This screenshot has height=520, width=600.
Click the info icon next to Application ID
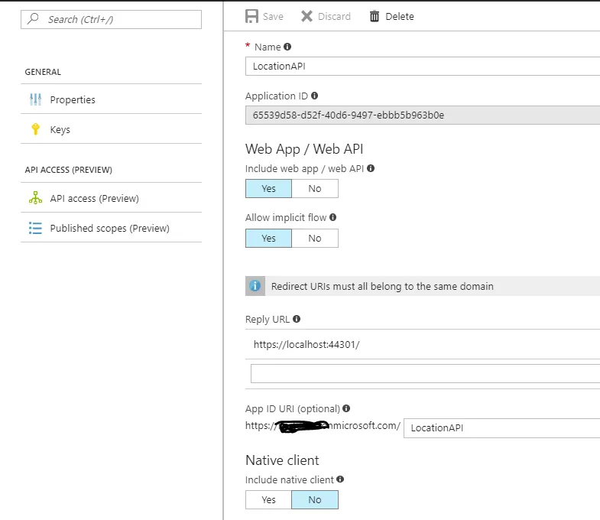(x=315, y=96)
